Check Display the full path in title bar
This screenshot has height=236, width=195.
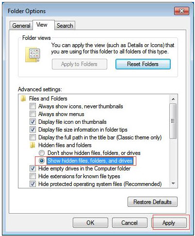point(32,137)
